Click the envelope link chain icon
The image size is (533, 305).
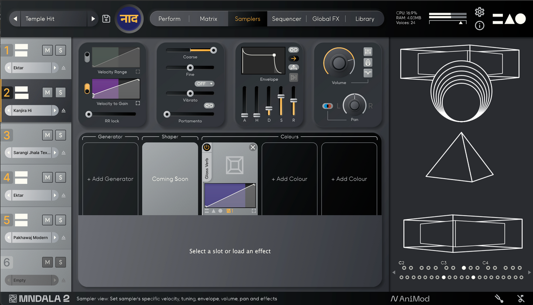[x=294, y=50]
